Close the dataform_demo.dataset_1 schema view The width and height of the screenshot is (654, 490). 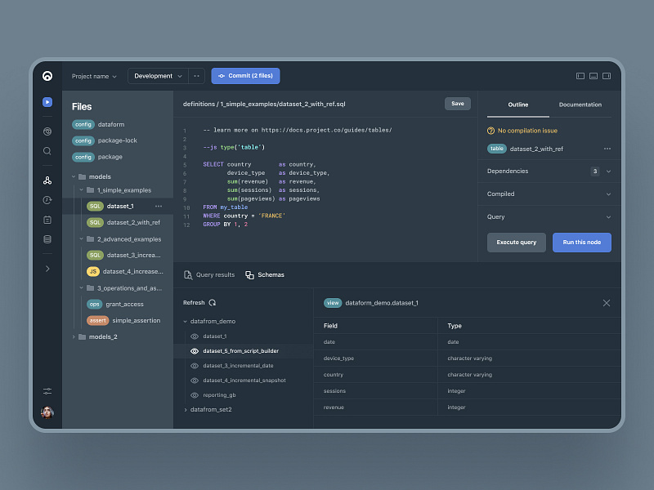tap(607, 302)
